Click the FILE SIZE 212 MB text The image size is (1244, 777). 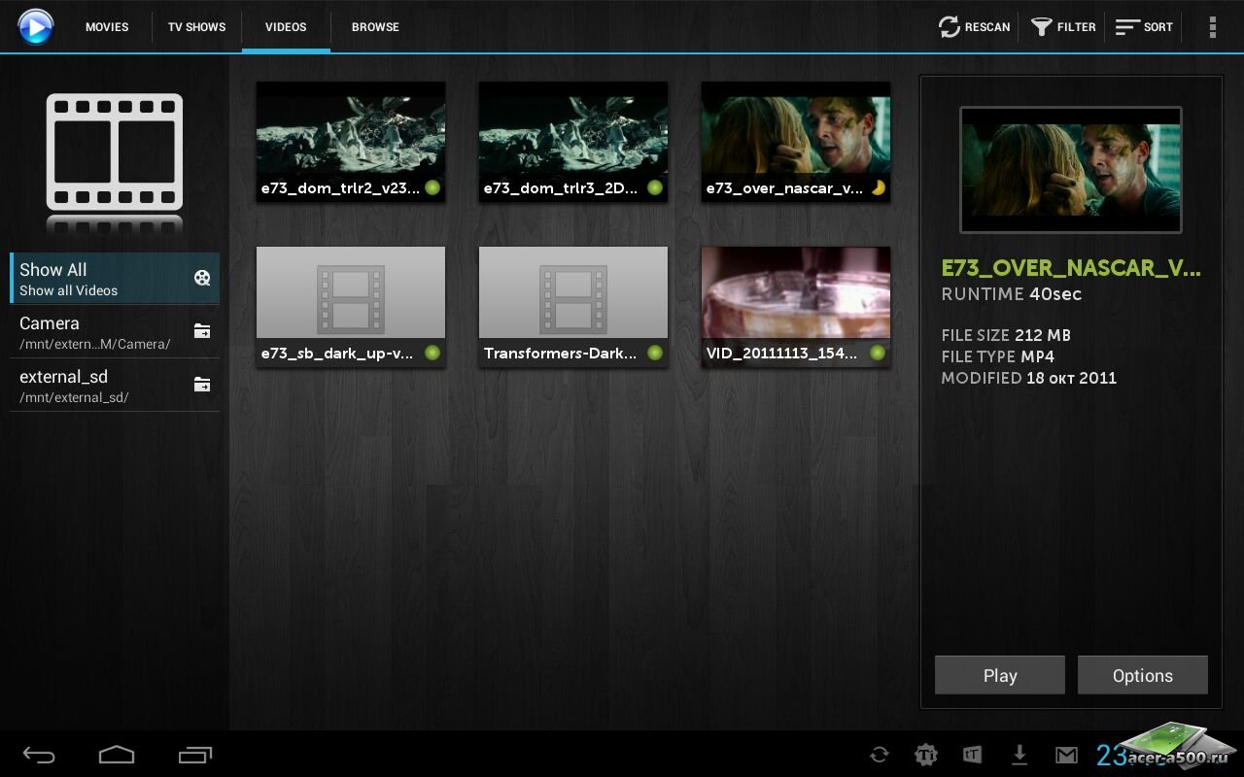[x=1006, y=335]
